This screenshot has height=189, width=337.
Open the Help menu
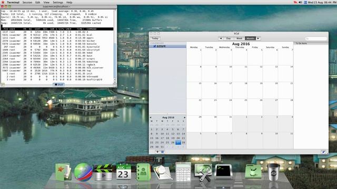[69, 2]
